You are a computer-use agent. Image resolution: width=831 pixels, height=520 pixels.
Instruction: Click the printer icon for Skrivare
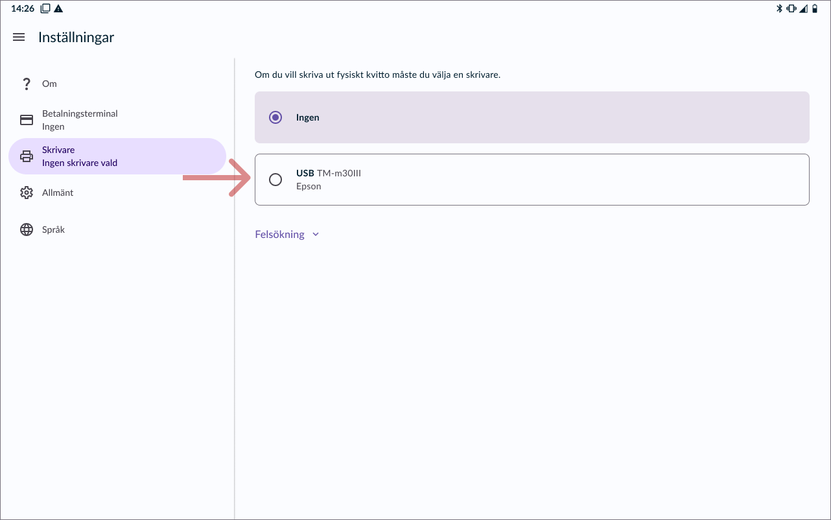27,156
